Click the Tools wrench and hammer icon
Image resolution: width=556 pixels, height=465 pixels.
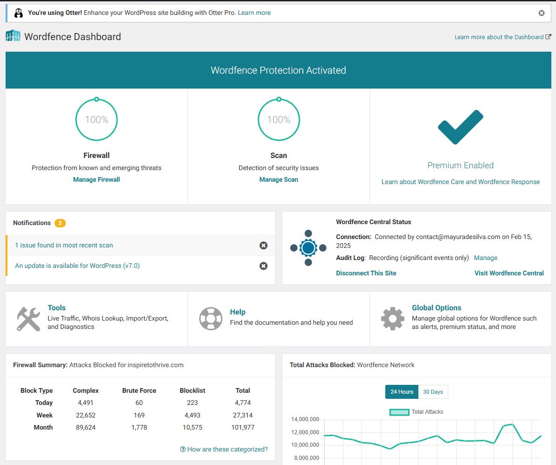click(28, 319)
